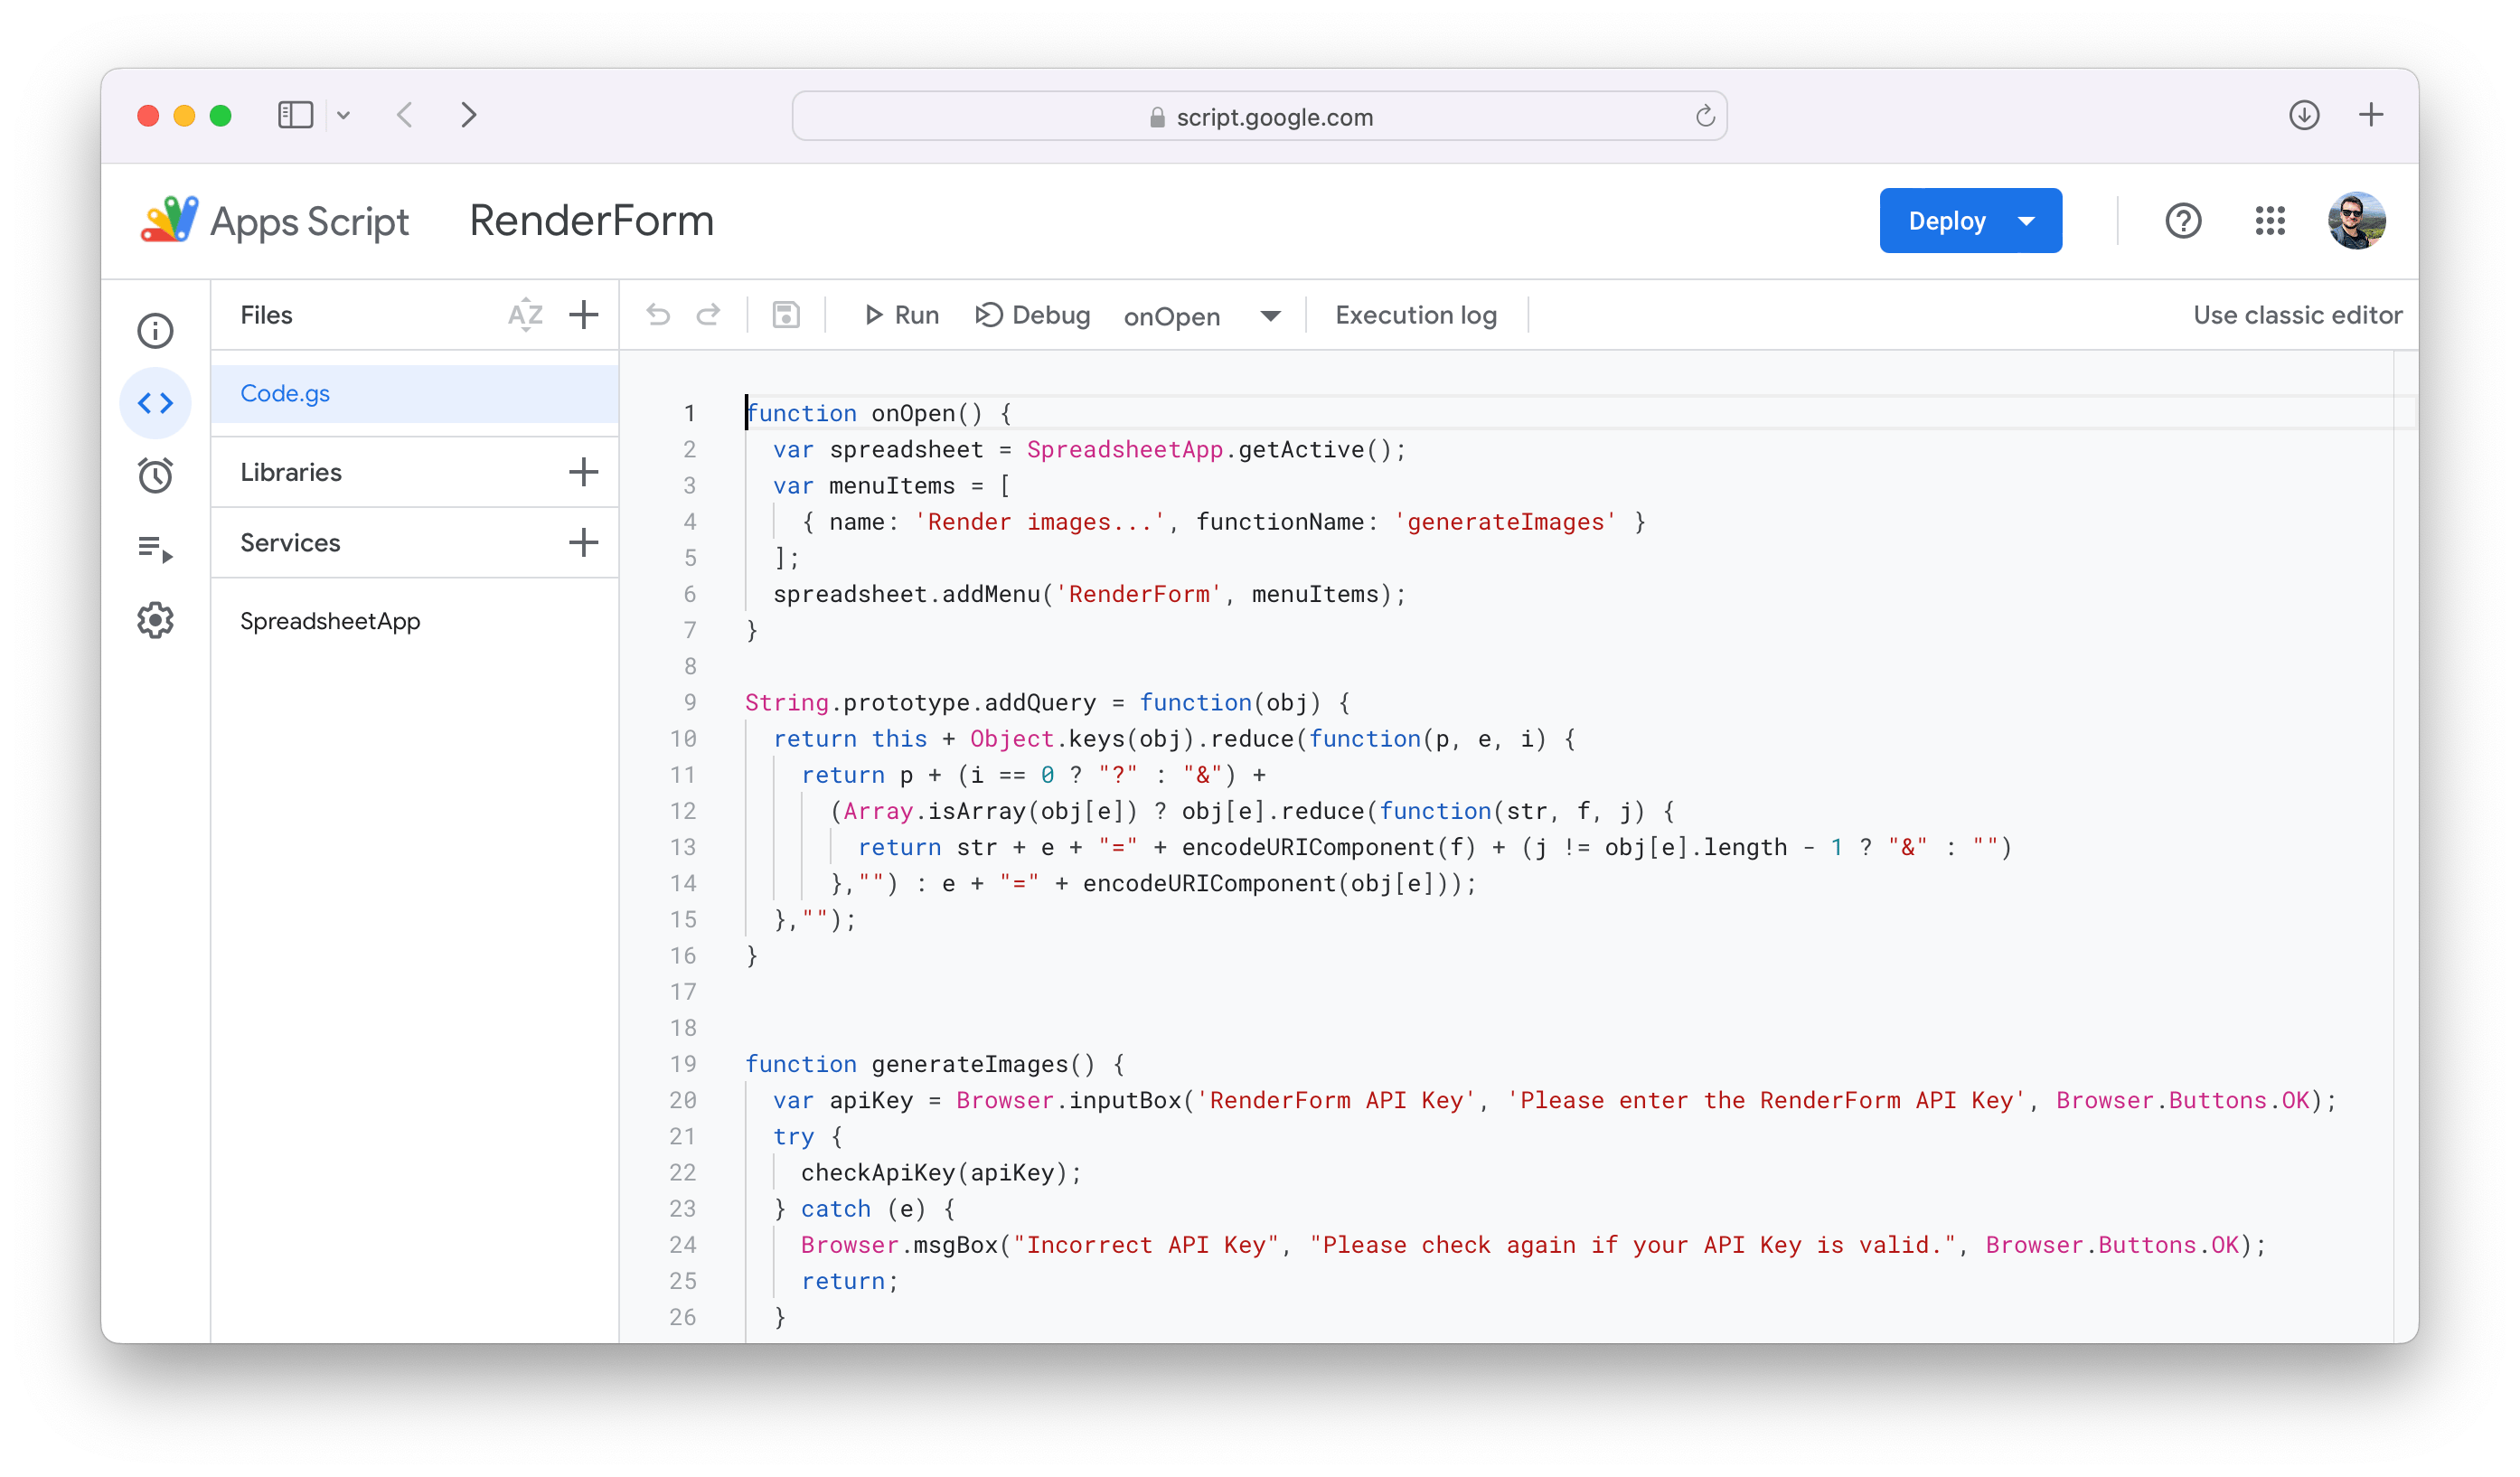Viewport: 2520px width, 1477px height.
Task: Open the project Overview info icon
Action: tap(155, 330)
